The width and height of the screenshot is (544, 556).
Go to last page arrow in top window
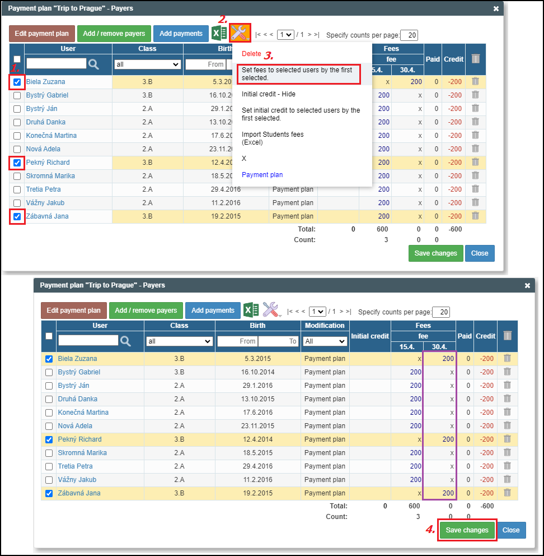pos(316,35)
